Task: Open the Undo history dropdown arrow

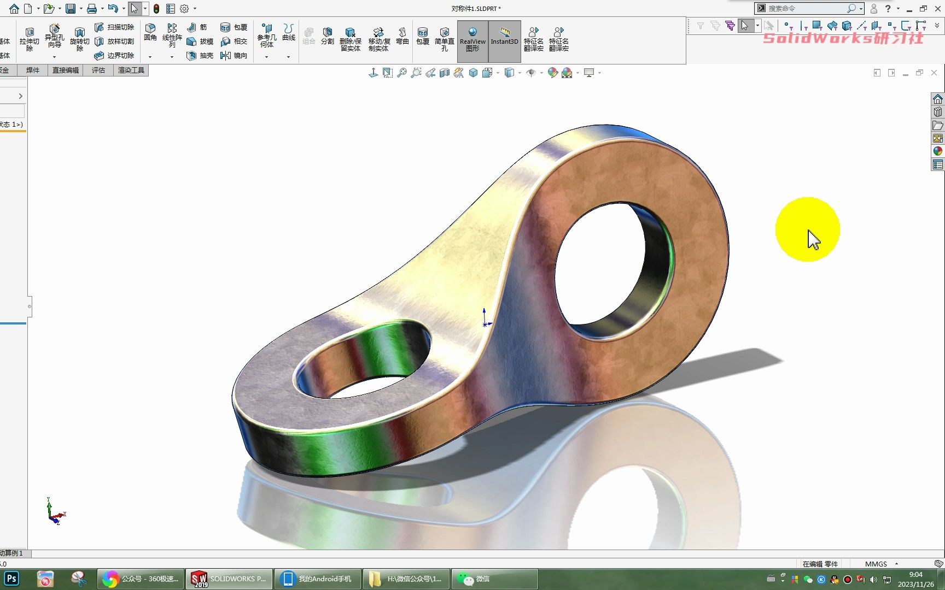Action: (x=124, y=9)
